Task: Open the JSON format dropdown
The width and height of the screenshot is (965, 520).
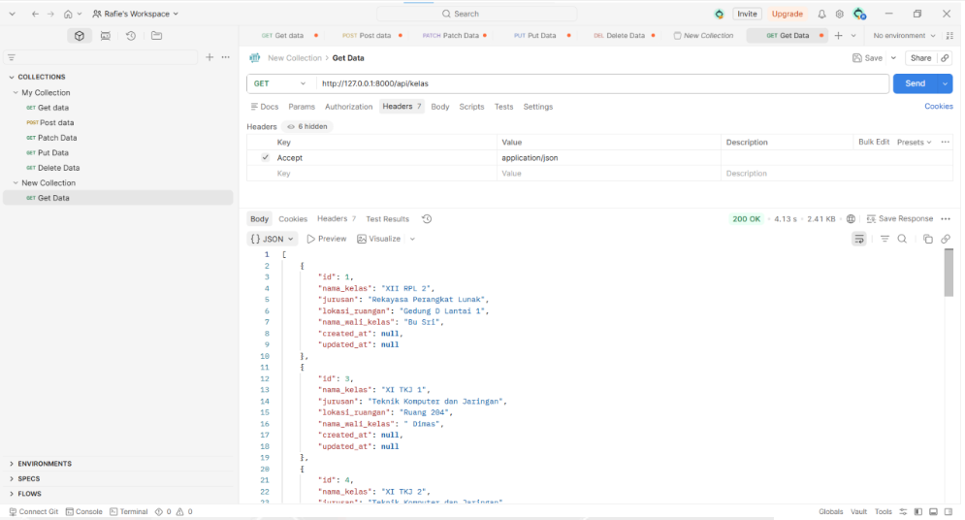Action: click(272, 239)
